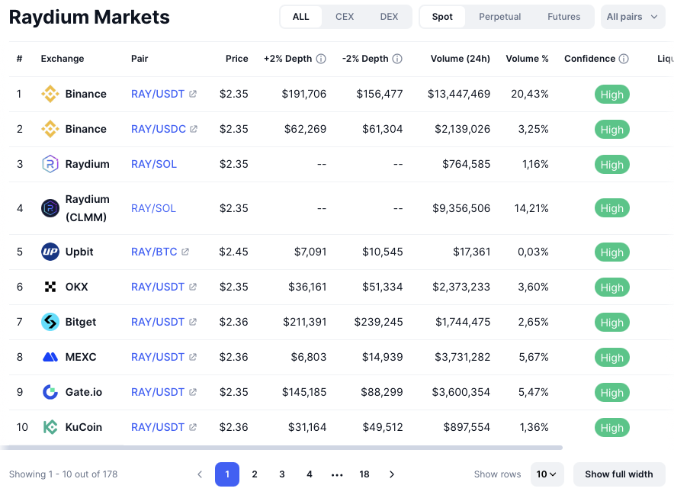The width and height of the screenshot is (674, 498).
Task: Go to page 4
Action: [x=310, y=474]
